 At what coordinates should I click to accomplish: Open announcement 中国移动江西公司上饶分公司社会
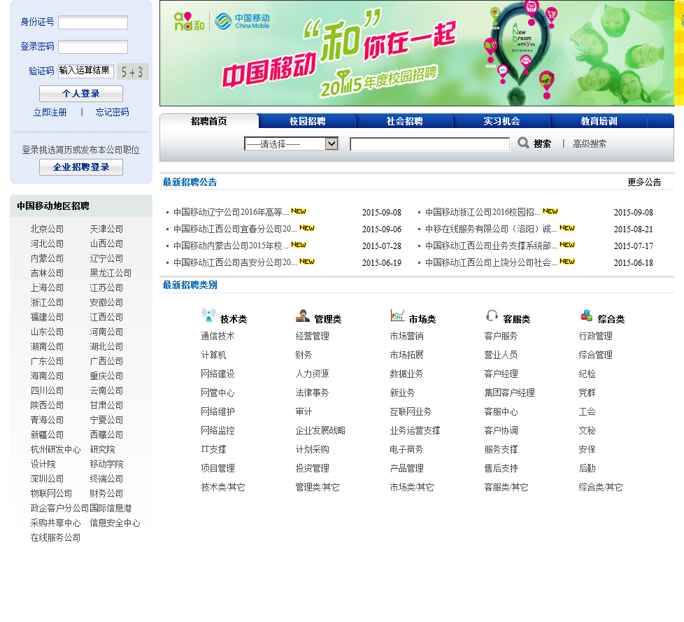pos(491,262)
